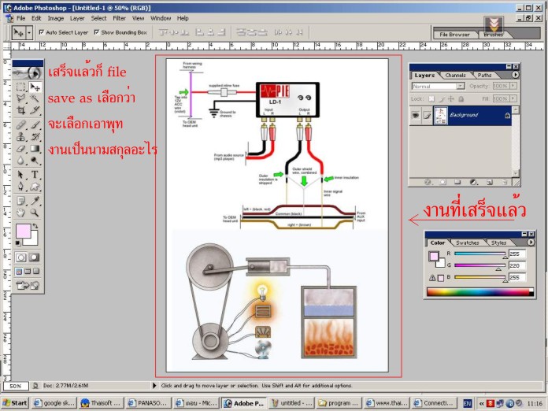Switch to untitled taskbar window
The image size is (548, 411).
292,403
